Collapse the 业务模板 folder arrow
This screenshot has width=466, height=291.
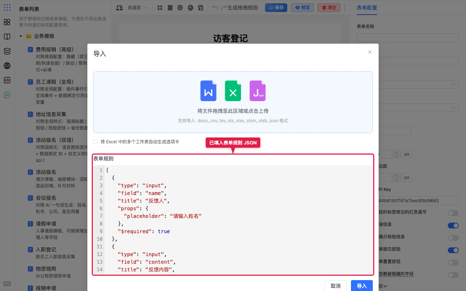click(21, 36)
